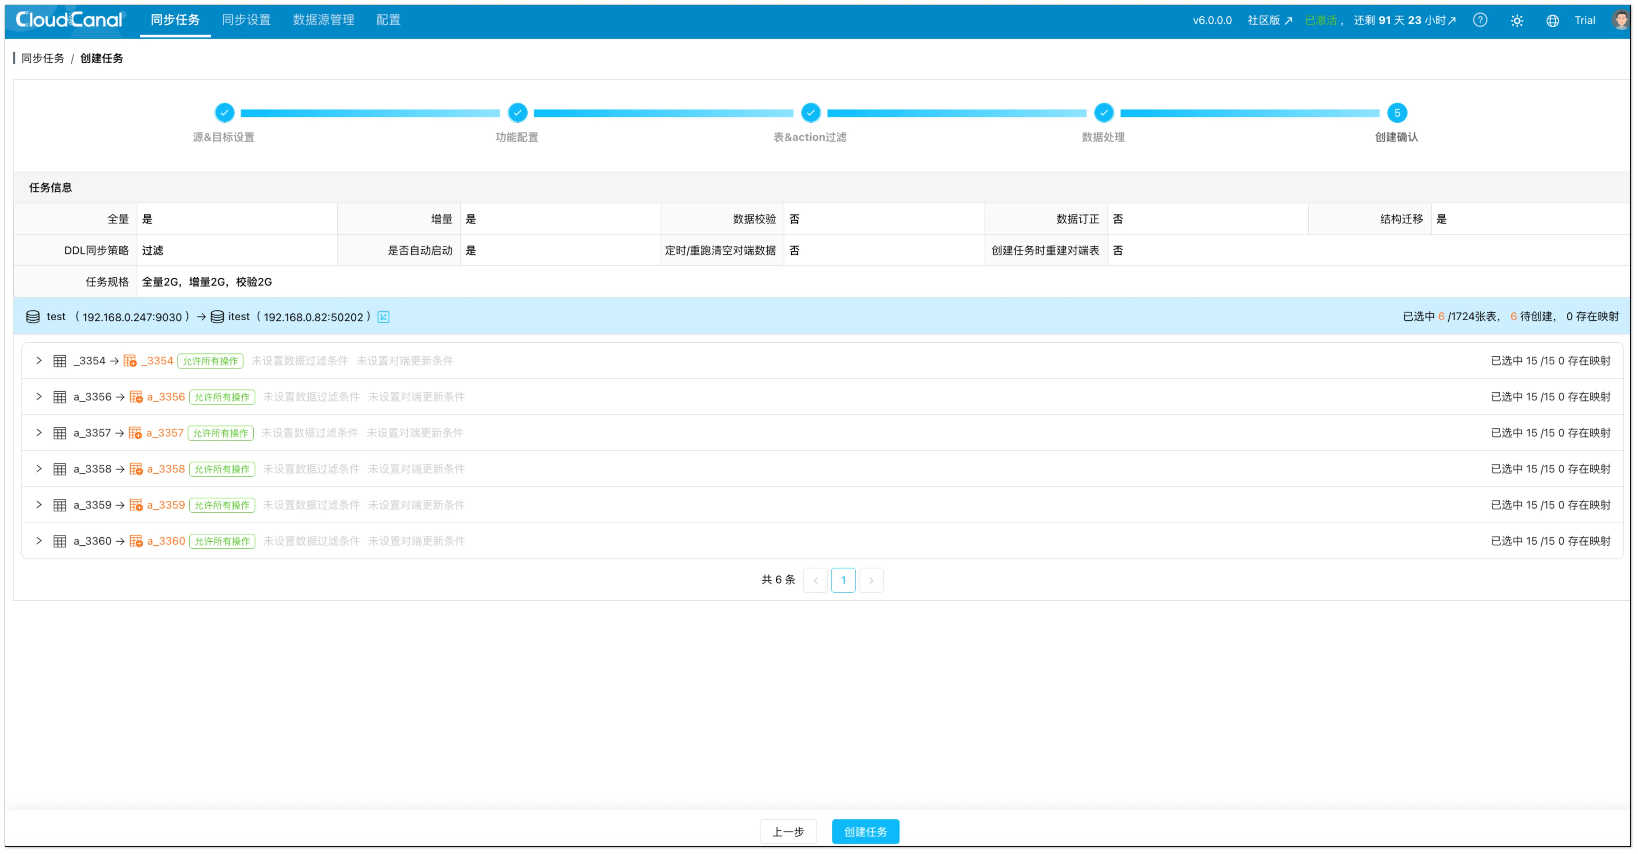Click the orange target table icon for a_3356

point(136,398)
